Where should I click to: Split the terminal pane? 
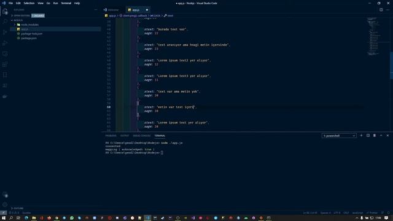(368, 136)
